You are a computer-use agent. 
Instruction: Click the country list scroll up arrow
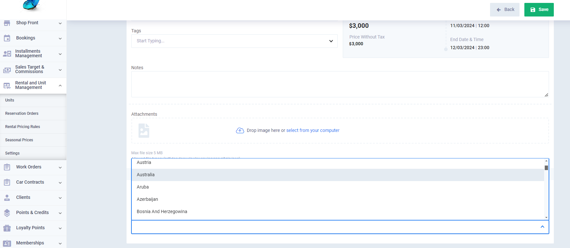(546, 161)
